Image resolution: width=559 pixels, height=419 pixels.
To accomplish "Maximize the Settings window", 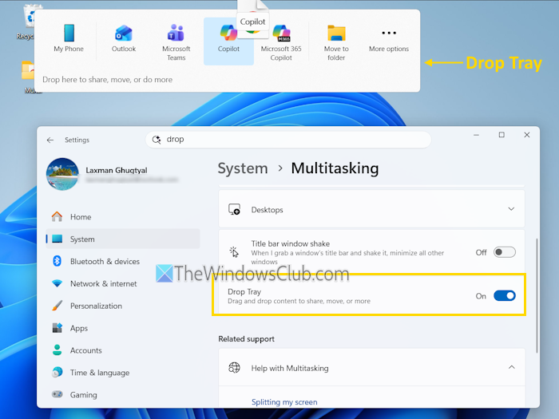I will pos(502,135).
